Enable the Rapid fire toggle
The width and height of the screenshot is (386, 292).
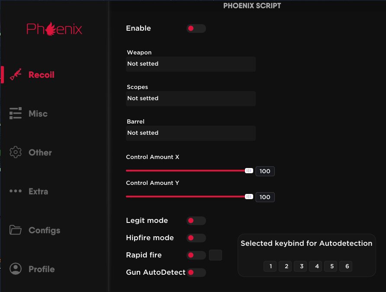196,255
